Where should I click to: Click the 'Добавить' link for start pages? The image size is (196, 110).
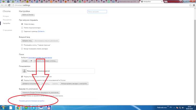click(41, 31)
